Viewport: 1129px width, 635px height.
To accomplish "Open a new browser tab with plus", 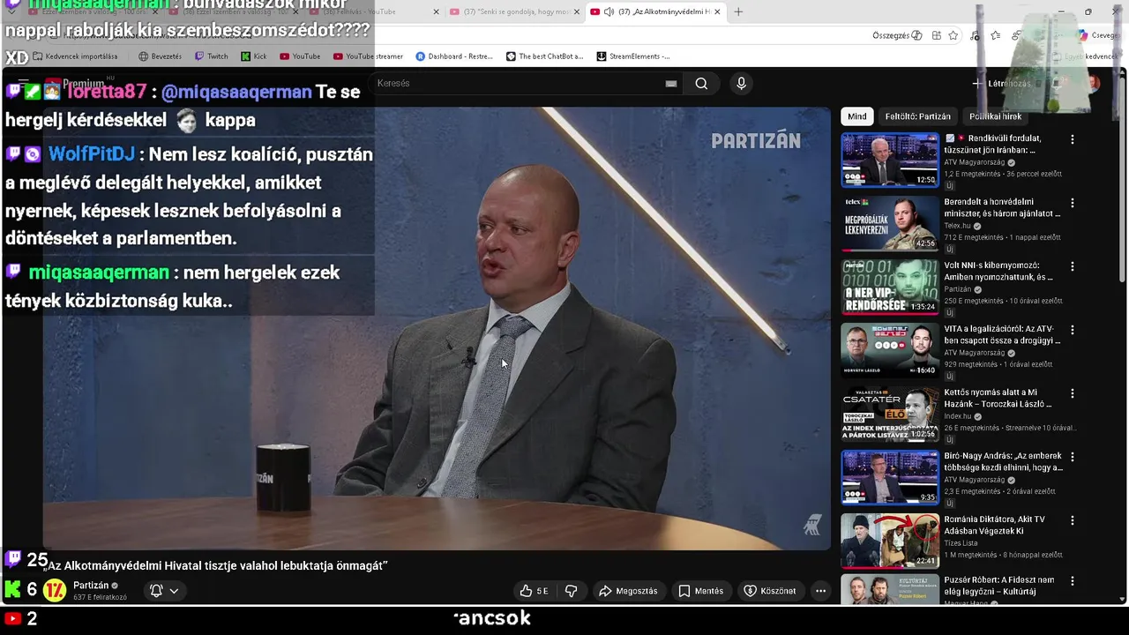I will click(x=738, y=11).
